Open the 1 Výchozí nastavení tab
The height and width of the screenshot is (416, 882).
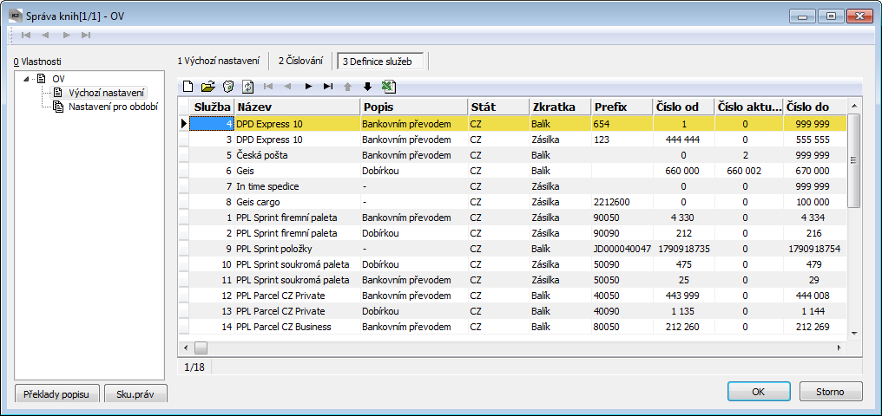pos(219,61)
